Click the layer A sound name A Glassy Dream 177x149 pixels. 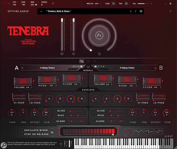click(47, 68)
